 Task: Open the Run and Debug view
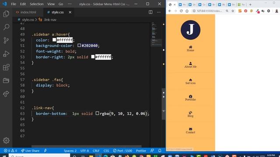point(6,54)
